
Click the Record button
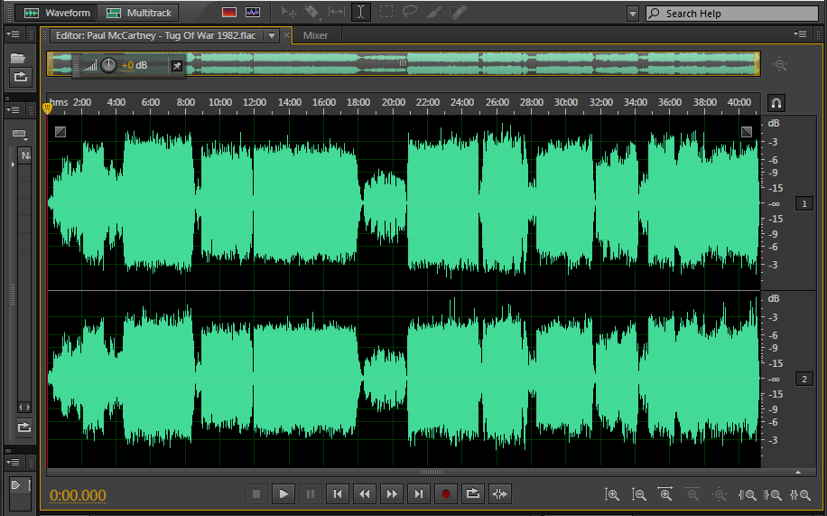coord(446,494)
